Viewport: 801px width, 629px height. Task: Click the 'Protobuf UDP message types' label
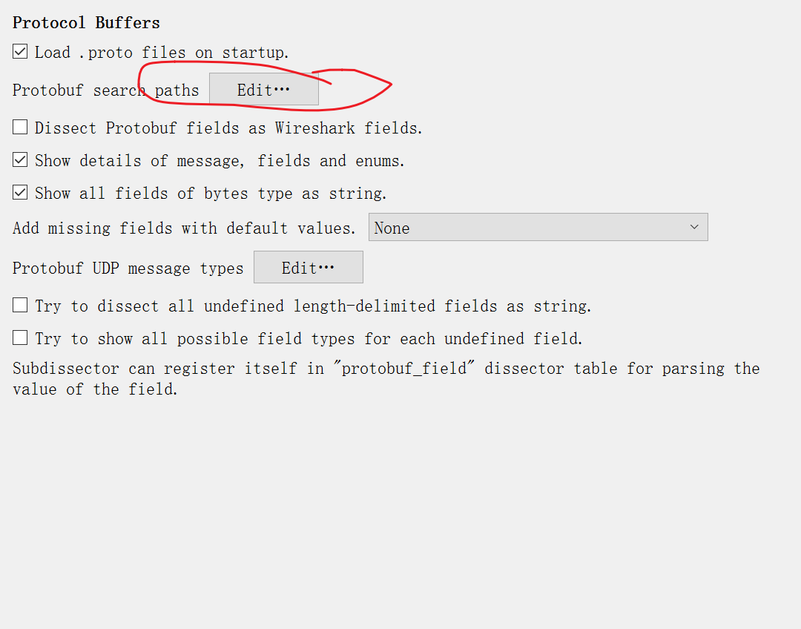point(128,268)
